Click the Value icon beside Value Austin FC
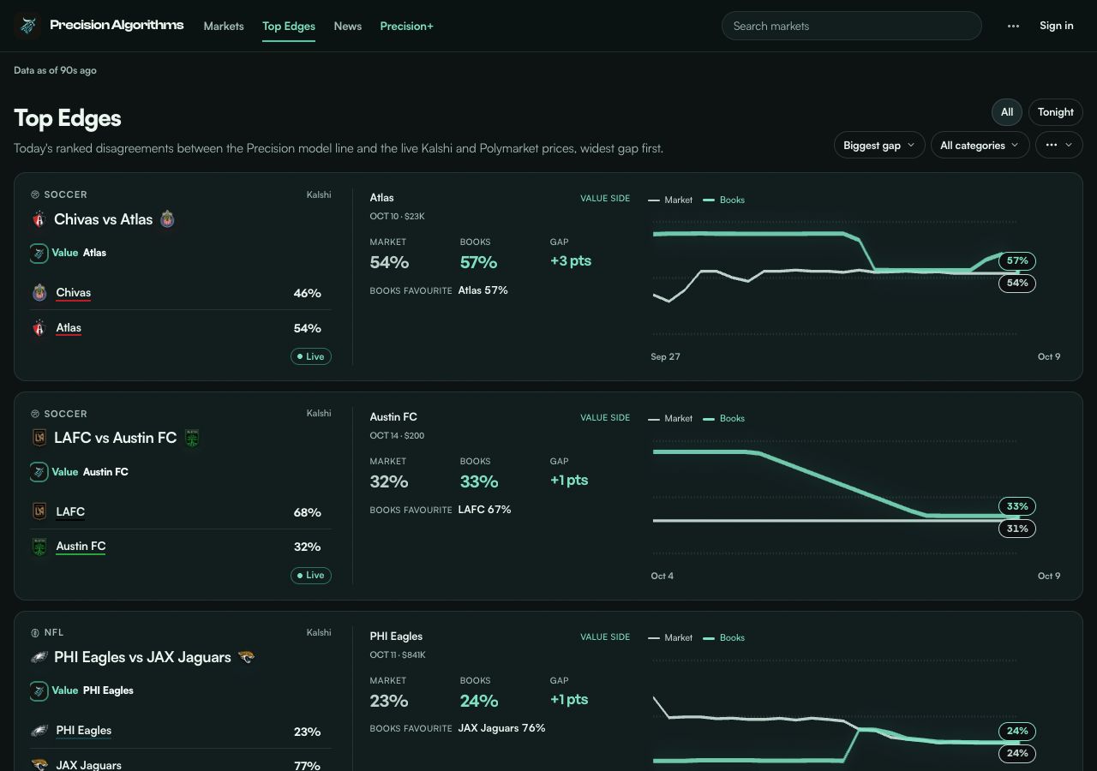 coord(39,472)
